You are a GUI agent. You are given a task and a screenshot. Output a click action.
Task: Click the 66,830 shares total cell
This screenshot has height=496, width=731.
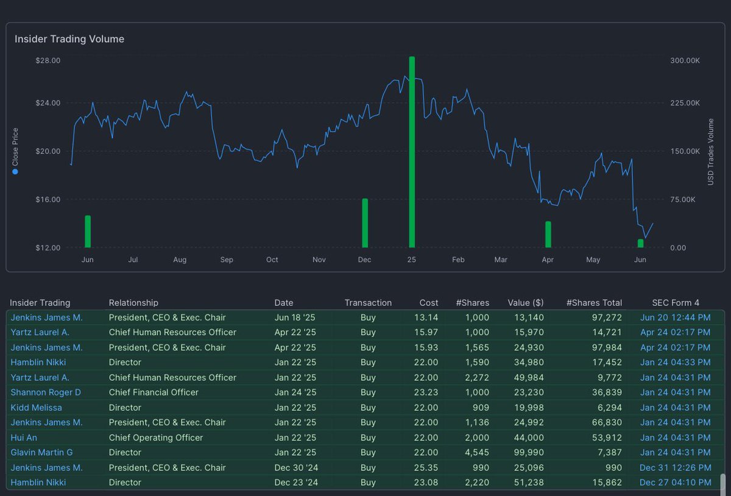(606, 422)
